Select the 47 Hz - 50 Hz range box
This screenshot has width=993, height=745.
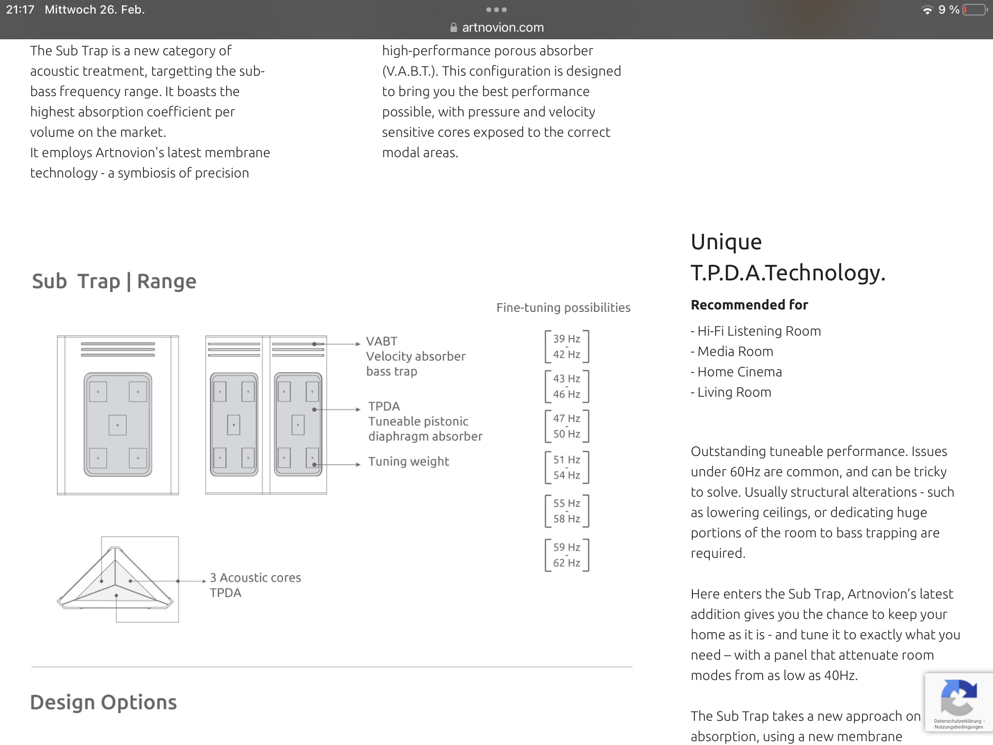coord(567,426)
